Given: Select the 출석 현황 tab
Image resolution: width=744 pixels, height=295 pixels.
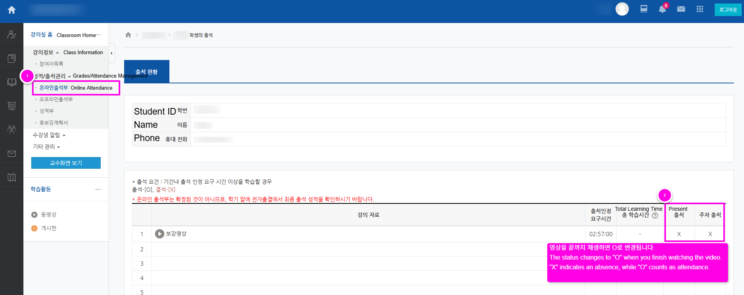Looking at the screenshot, I should [147, 72].
